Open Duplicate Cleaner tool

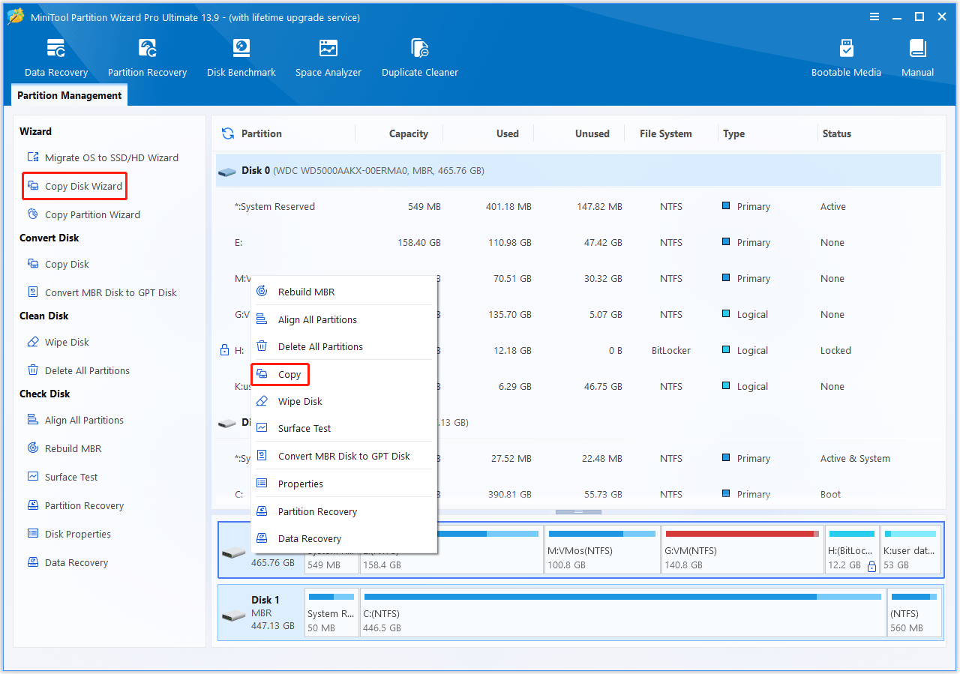click(420, 58)
